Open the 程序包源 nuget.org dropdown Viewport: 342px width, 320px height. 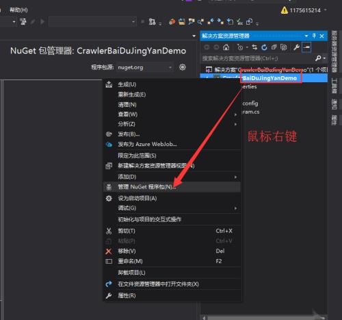145,67
